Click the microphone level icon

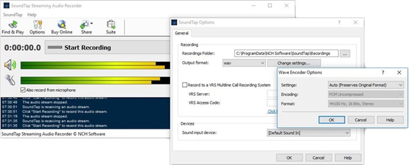pyautogui.click(x=10, y=80)
